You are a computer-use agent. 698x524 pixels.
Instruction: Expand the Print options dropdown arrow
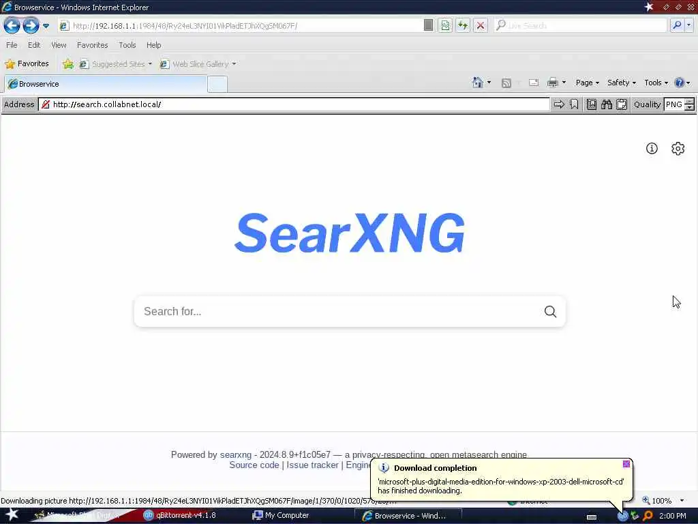pos(564,83)
